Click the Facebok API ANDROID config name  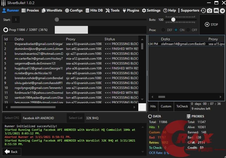coord(38,118)
